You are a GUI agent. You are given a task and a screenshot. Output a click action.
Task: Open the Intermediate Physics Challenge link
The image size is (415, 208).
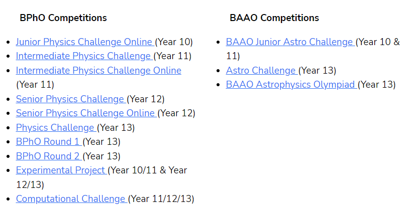coord(84,56)
